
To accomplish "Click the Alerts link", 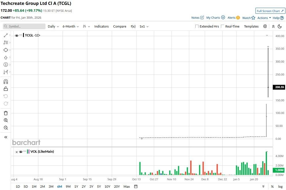I will click(232, 18).
